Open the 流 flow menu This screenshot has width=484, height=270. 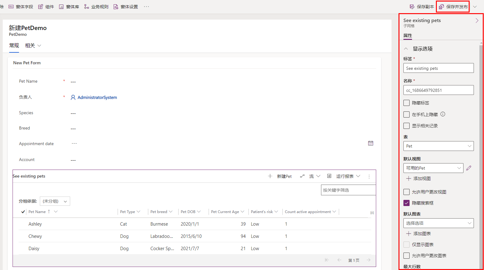point(310,176)
